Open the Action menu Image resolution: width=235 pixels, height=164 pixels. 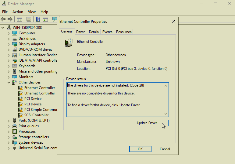18,12
